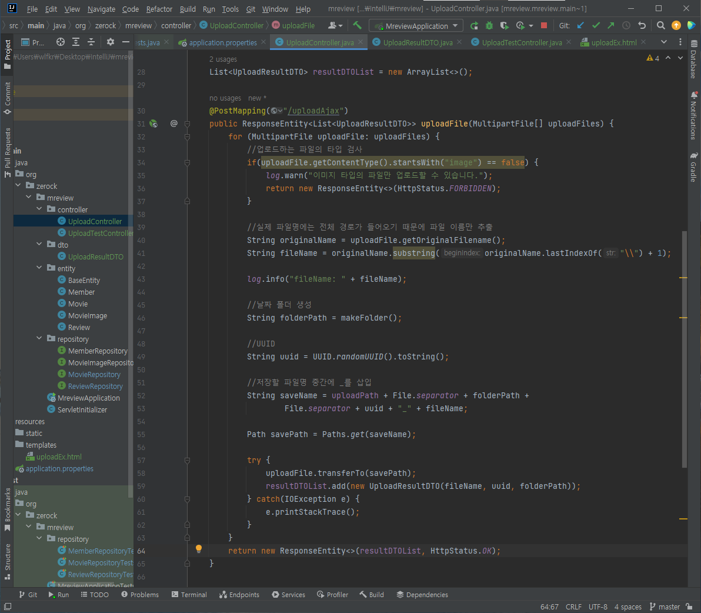Image resolution: width=701 pixels, height=613 pixels.
Task: Open the Navigate menu
Action: tap(101, 9)
